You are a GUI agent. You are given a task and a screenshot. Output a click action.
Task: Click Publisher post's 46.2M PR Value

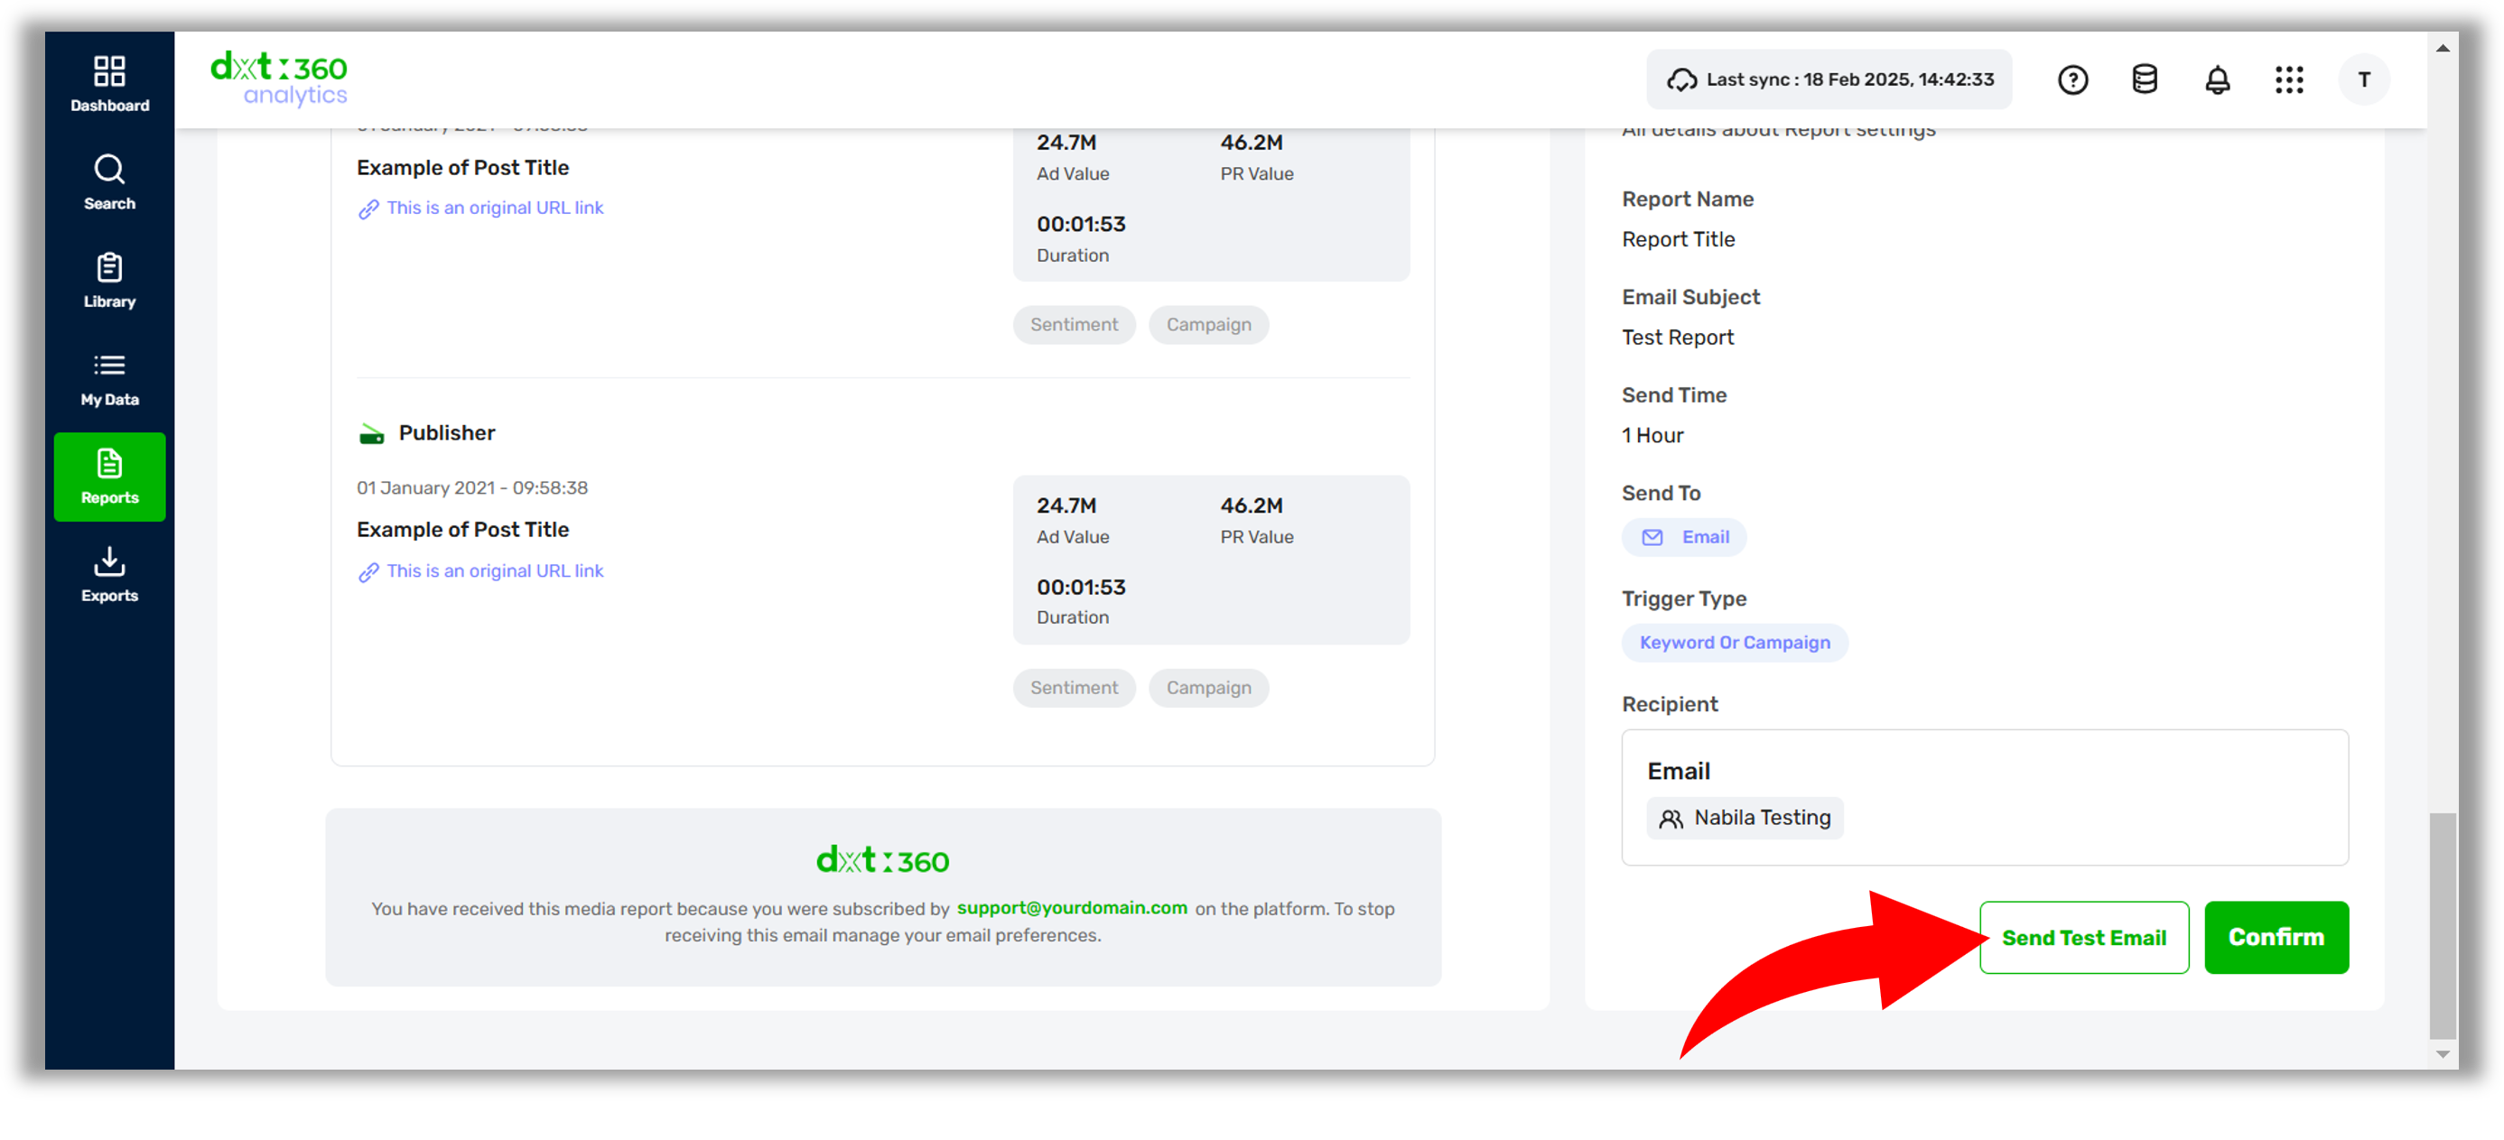(1252, 506)
